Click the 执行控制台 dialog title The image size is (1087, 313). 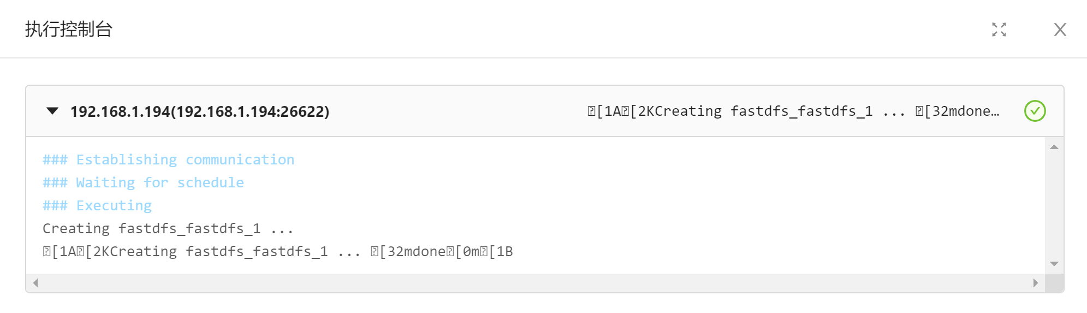tap(69, 29)
